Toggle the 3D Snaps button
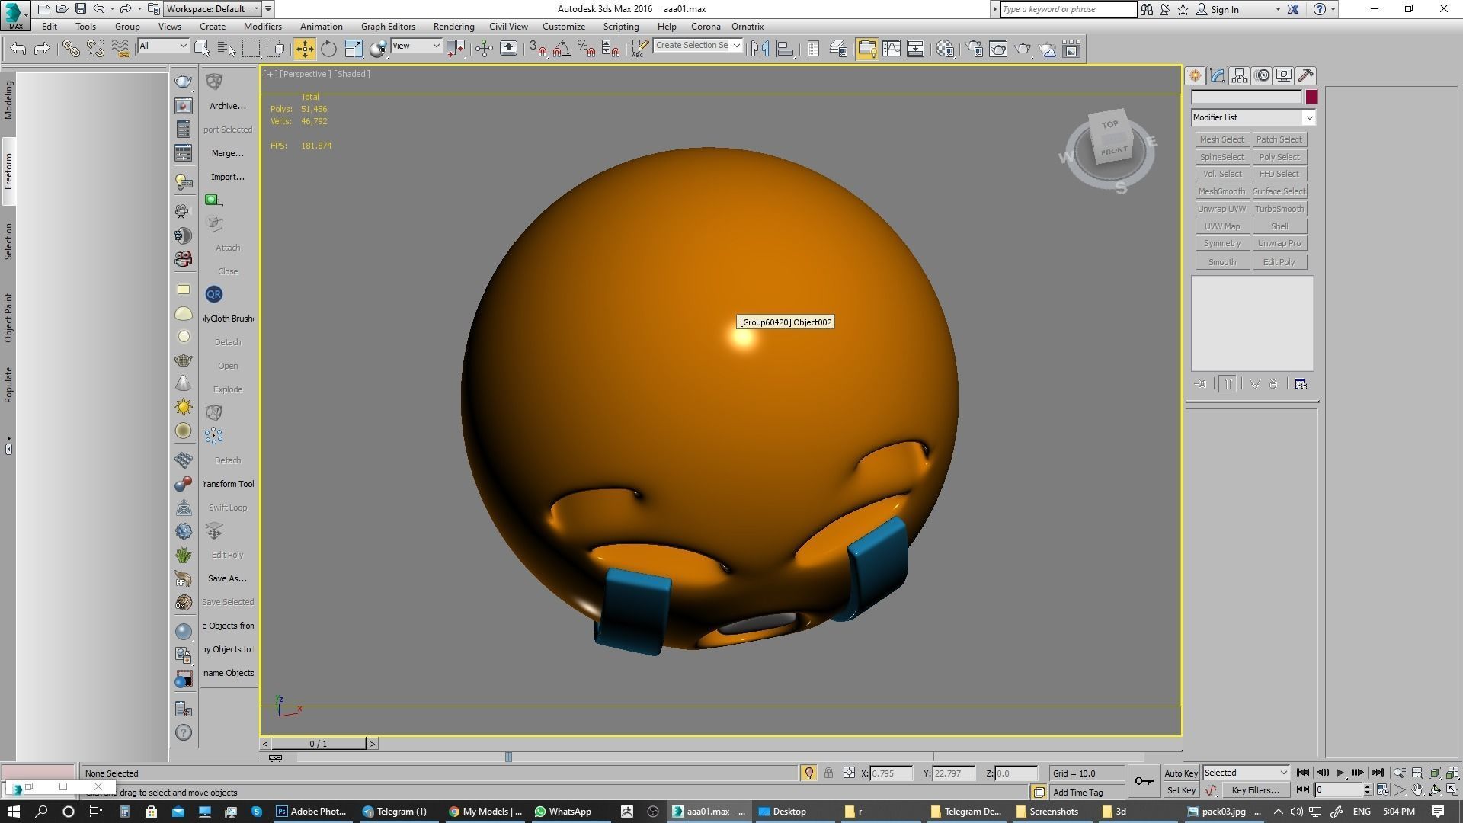Image resolution: width=1463 pixels, height=823 pixels. (x=538, y=49)
